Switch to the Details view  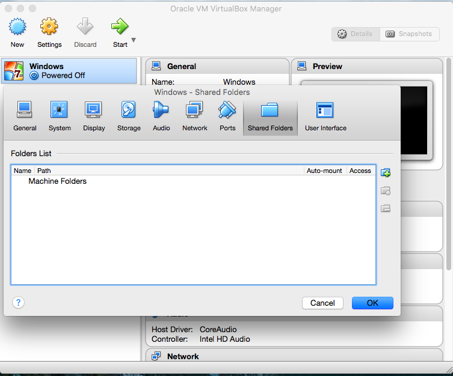356,34
